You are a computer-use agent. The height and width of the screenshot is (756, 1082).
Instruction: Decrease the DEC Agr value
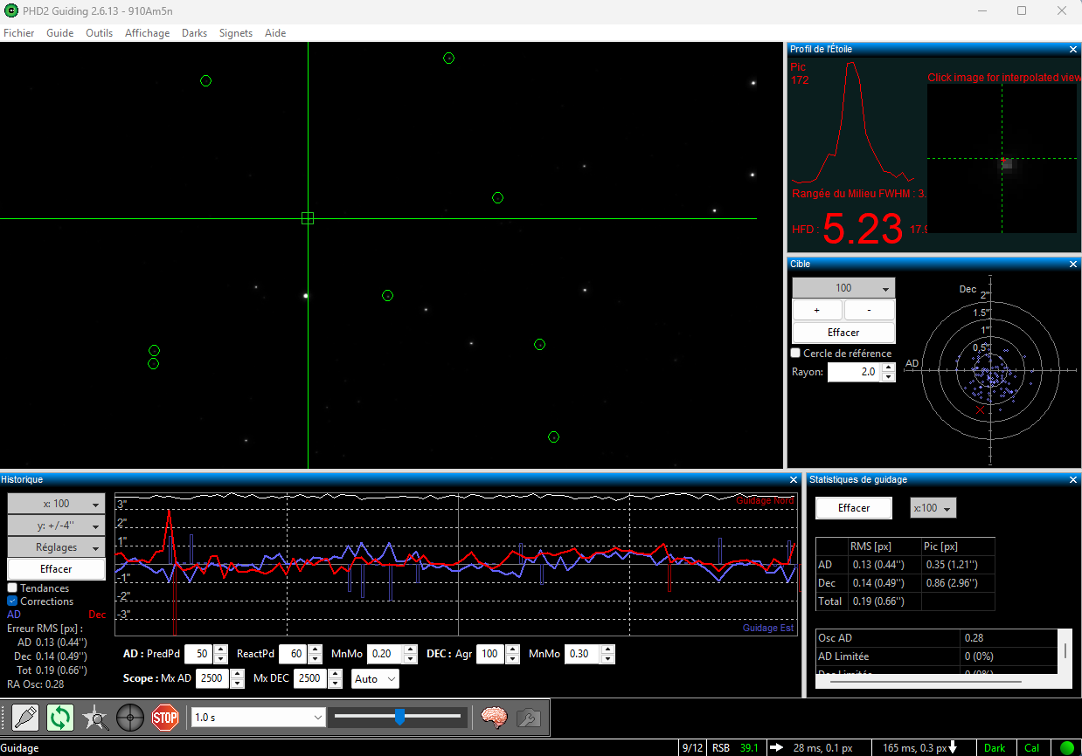pos(513,659)
